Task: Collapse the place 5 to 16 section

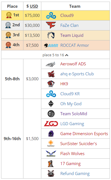Action: pos(55,55)
